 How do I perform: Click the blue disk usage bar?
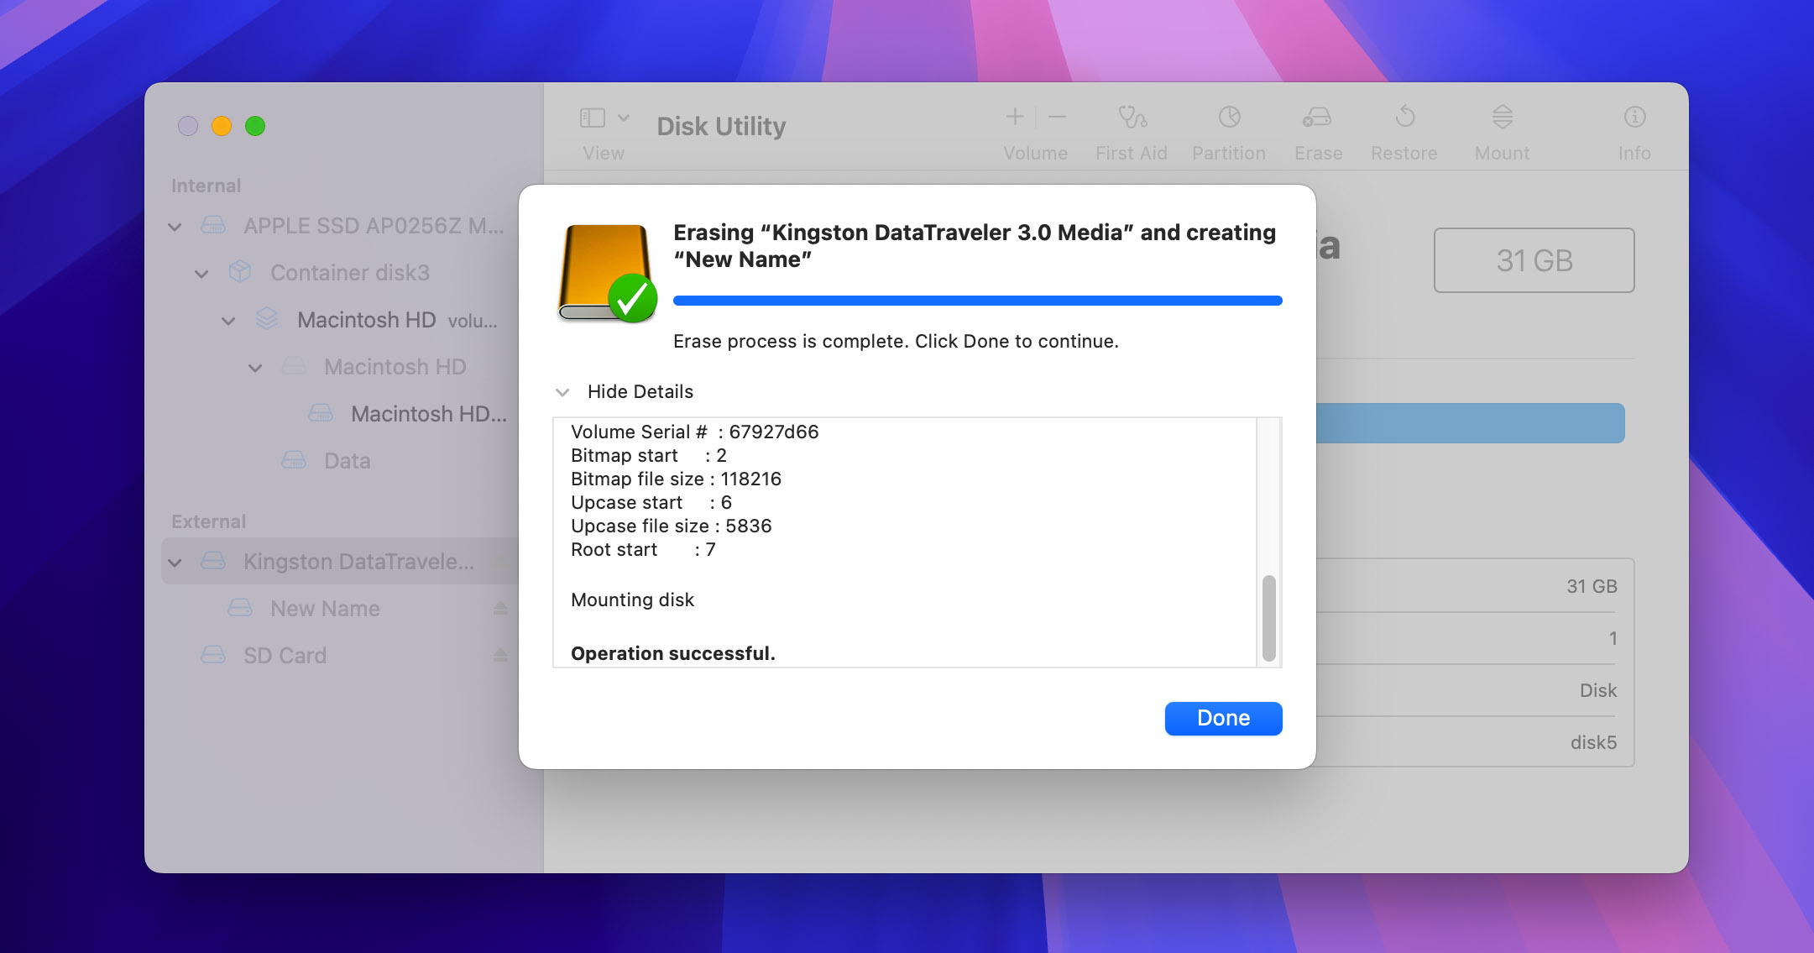click(x=1470, y=423)
